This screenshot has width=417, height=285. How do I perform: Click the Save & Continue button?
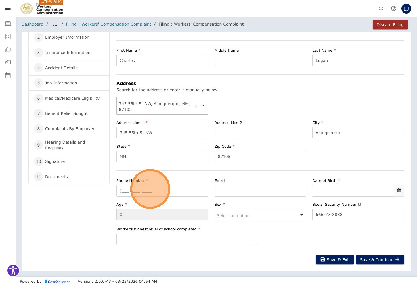tap(380, 260)
